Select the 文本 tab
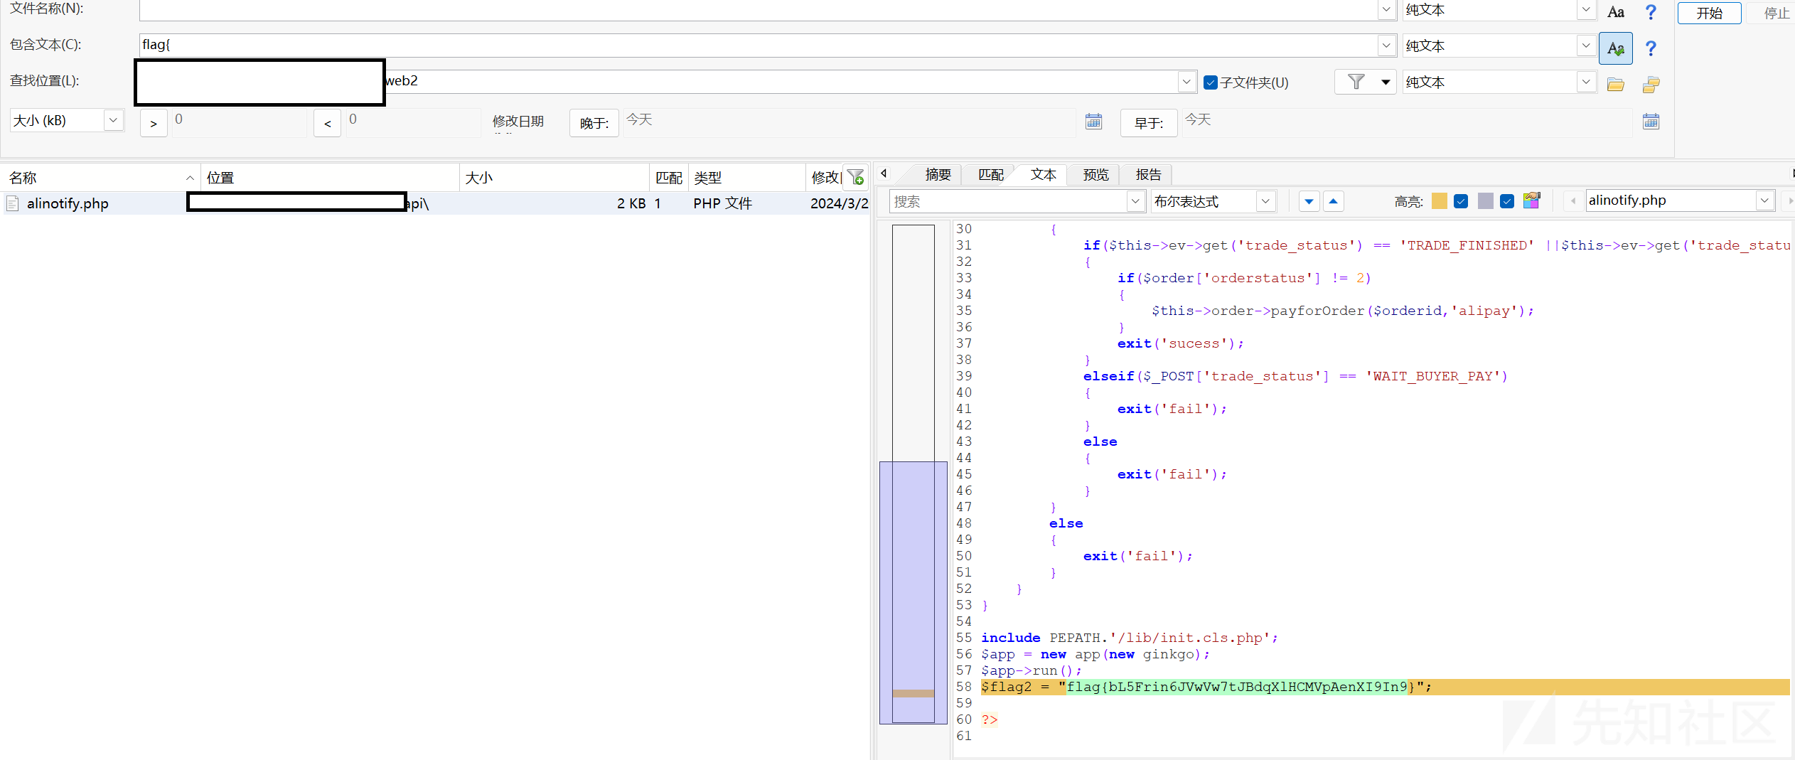Image resolution: width=1795 pixels, height=760 pixels. (1044, 175)
